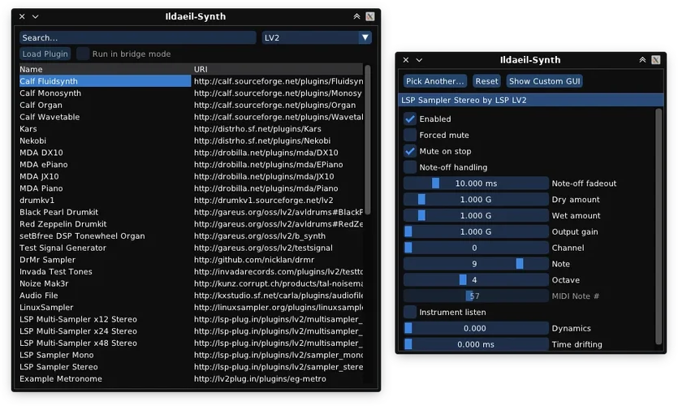This screenshot has width=678, height=406.
Task: Toggle the Forced mute checkbox
Action: coord(410,136)
